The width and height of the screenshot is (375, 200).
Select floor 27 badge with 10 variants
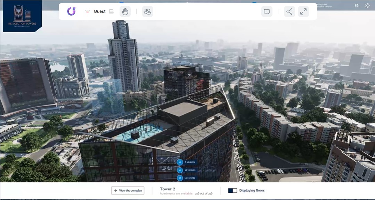tap(180, 170)
